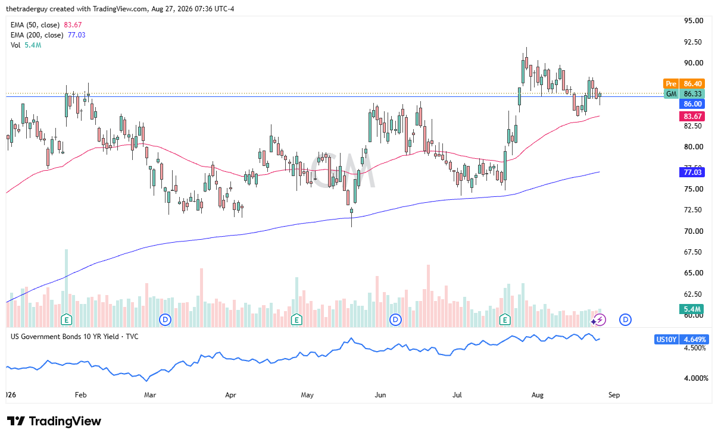Click the earnings E marker in late July
Screen dimensions: 718x439
(505, 319)
